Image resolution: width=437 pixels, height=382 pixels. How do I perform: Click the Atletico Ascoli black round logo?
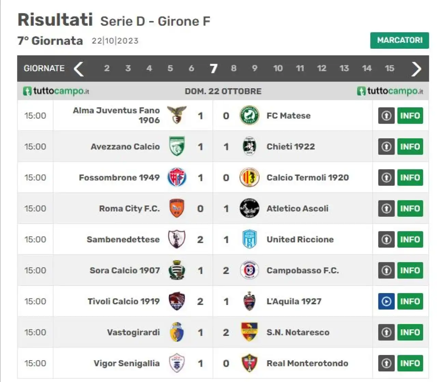250,208
